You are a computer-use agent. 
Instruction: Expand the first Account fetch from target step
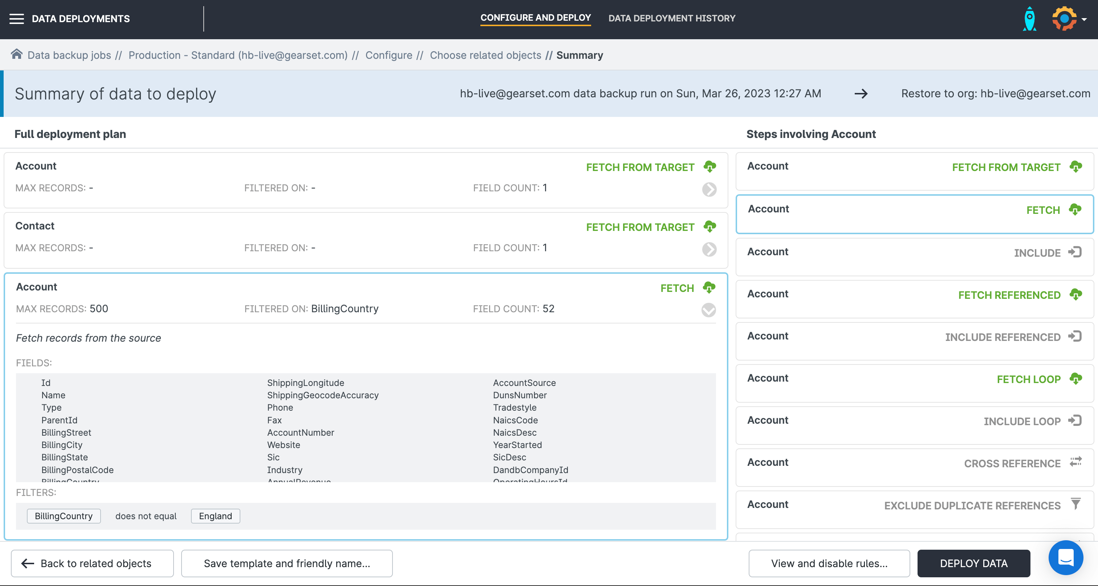pos(709,189)
